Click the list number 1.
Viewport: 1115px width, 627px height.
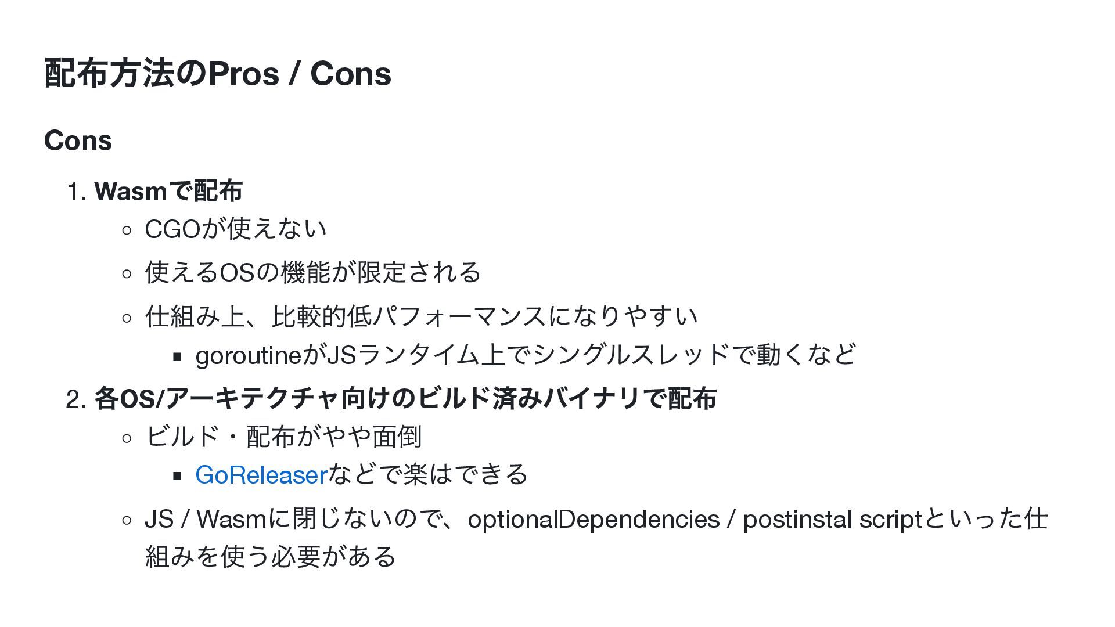pos(77,191)
